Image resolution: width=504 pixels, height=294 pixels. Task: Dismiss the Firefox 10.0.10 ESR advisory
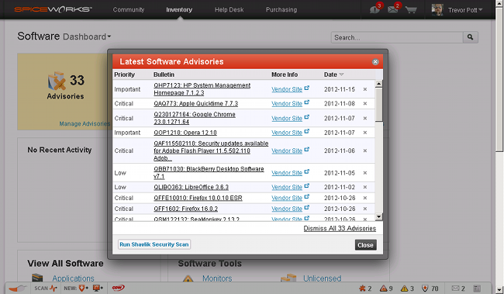coord(365,198)
